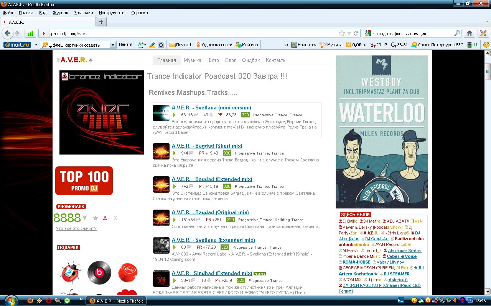491x306 pixels.
Task: Open the Valery Litvinov visitor link
Action: click(x=390, y=262)
